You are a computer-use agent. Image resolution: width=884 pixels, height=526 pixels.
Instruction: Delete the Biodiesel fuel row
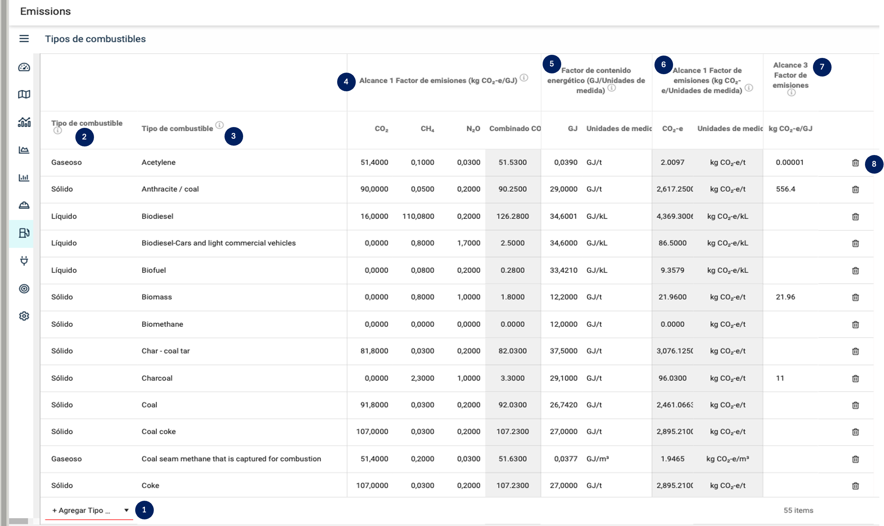[855, 217]
